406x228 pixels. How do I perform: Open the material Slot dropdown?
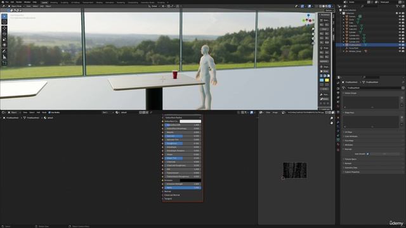(x=108, y=113)
